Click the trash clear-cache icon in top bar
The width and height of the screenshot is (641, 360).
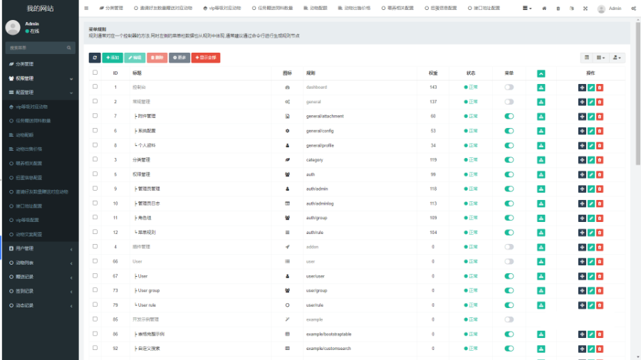(x=558, y=9)
